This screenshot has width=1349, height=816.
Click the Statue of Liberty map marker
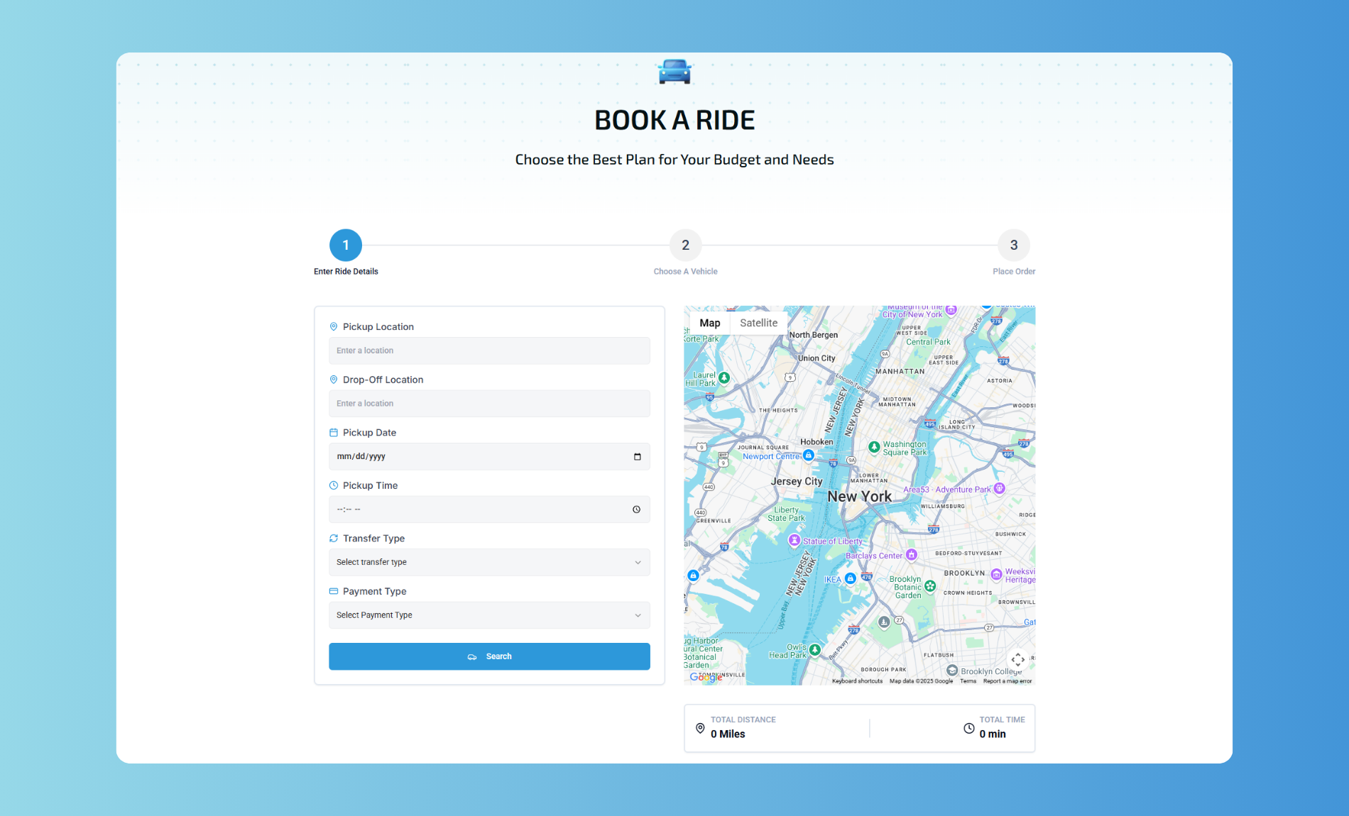tap(794, 541)
